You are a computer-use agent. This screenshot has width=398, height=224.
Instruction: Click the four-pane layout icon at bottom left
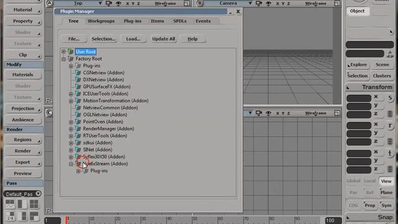[x=34, y=203]
